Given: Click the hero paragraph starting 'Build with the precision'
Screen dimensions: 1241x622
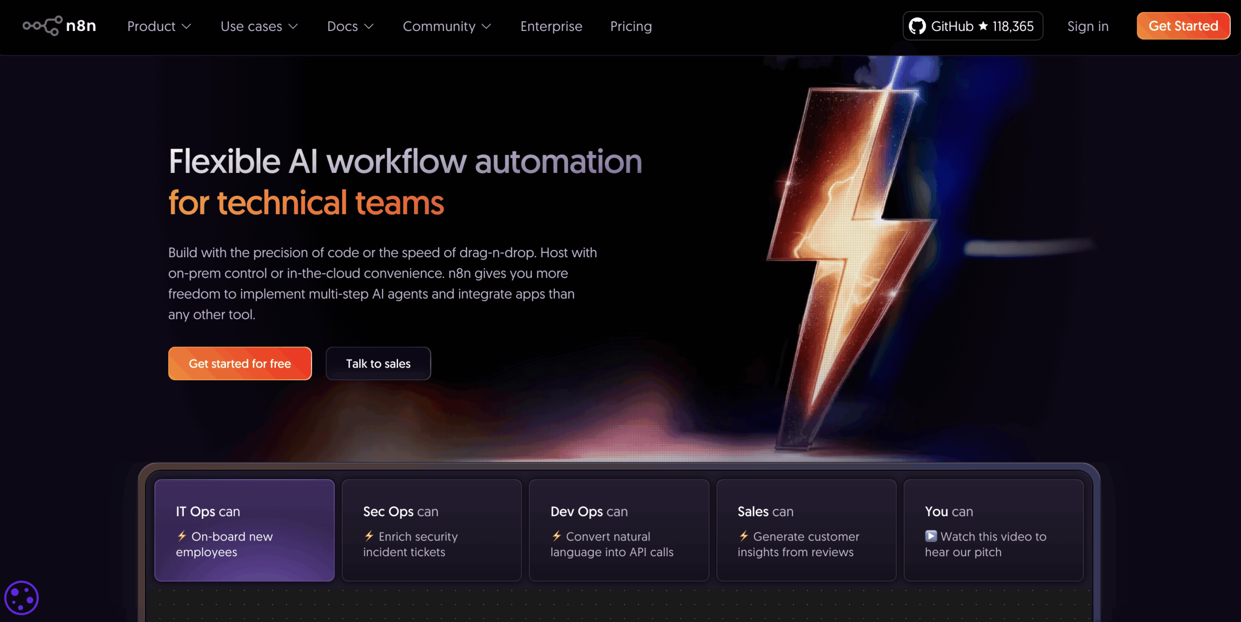Looking at the screenshot, I should tap(382, 283).
